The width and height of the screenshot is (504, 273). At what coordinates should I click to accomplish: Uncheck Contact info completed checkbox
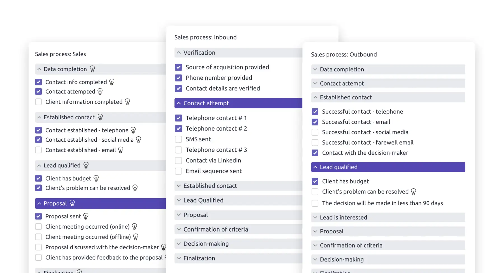click(x=38, y=82)
